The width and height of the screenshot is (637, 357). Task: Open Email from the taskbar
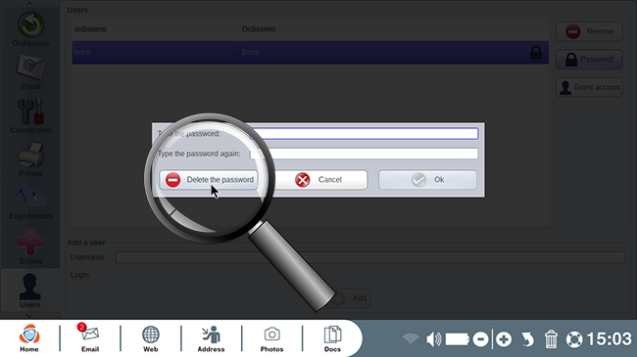pyautogui.click(x=90, y=338)
